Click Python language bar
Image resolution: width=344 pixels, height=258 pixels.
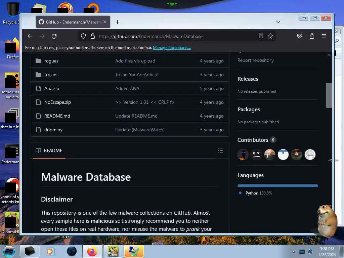click(x=278, y=186)
